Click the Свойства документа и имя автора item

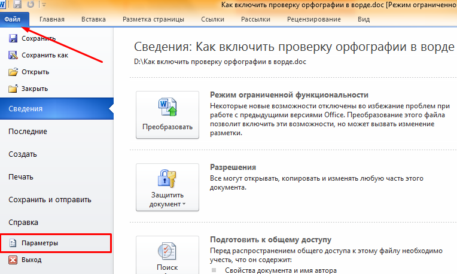[x=281, y=270]
